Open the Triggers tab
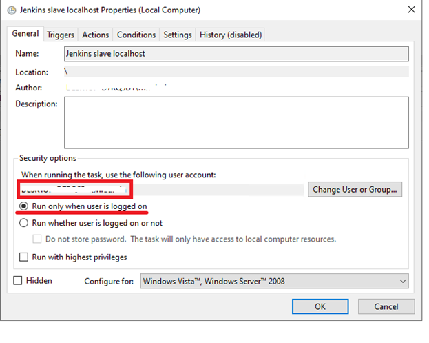Image resolution: width=429 pixels, height=343 pixels. 61,35
